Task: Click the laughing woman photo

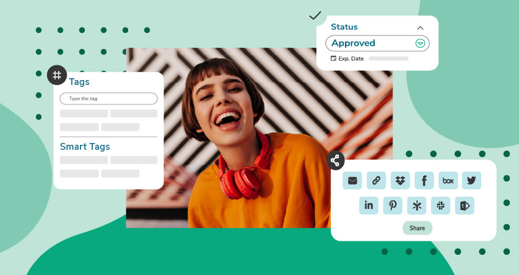Action: [x=259, y=138]
